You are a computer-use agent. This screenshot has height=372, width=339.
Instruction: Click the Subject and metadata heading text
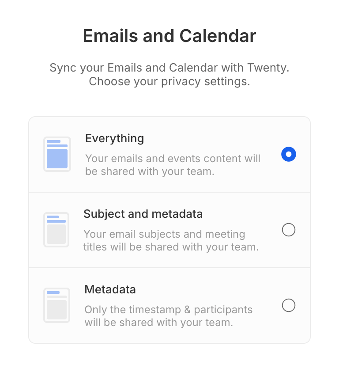pyautogui.click(x=143, y=214)
